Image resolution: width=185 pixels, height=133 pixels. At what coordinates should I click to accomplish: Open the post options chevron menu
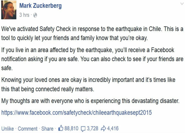181,4
